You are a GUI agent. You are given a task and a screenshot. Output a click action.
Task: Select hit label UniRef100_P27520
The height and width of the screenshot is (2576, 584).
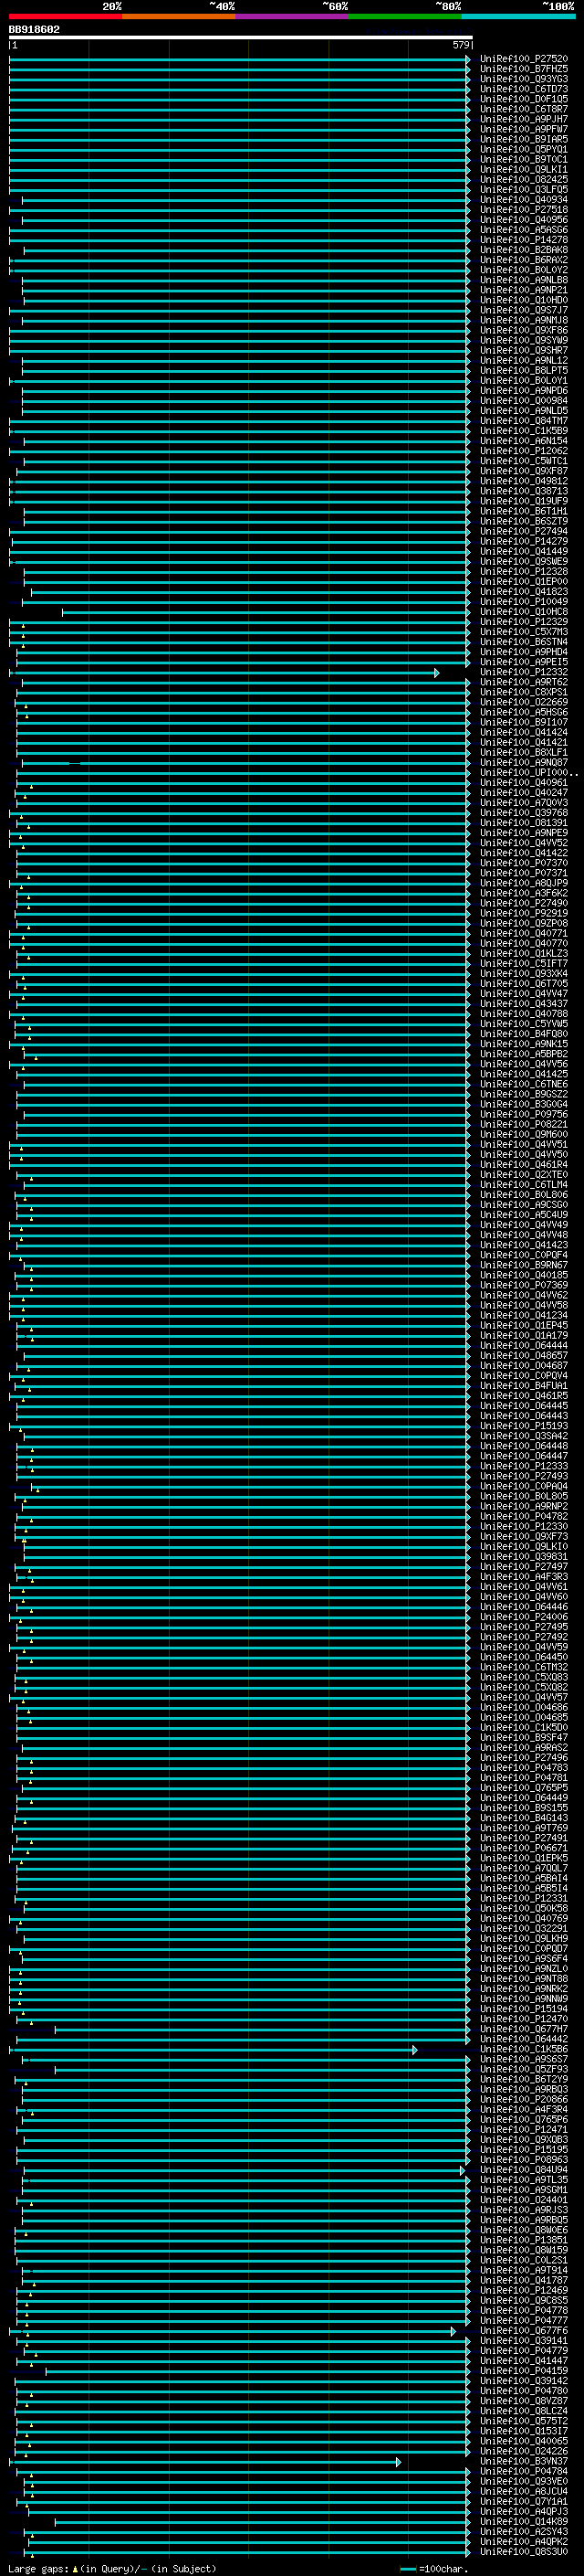[524, 59]
